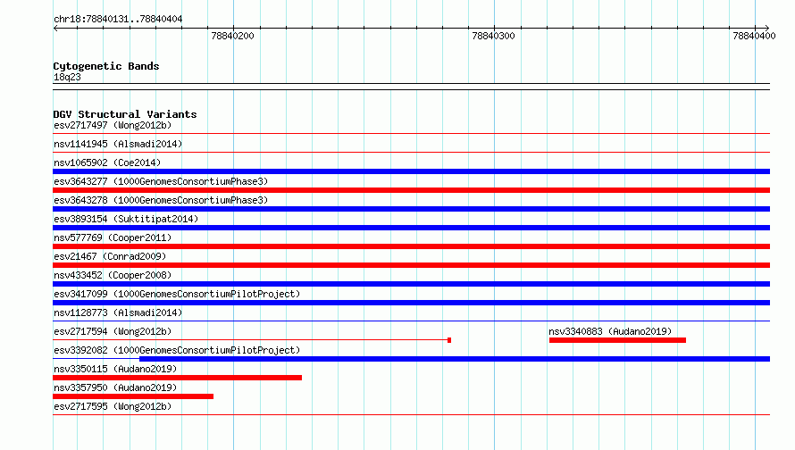
Task: Click the small red block ending esv2717594
Action: (x=449, y=340)
